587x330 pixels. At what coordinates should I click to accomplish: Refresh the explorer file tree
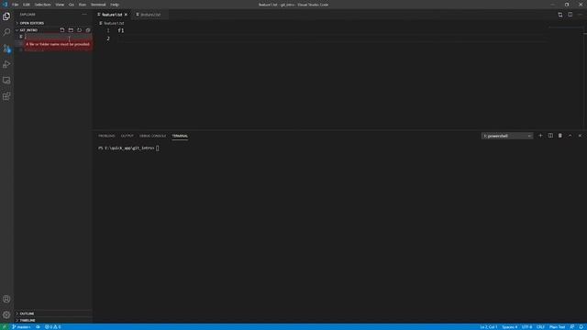(80, 30)
